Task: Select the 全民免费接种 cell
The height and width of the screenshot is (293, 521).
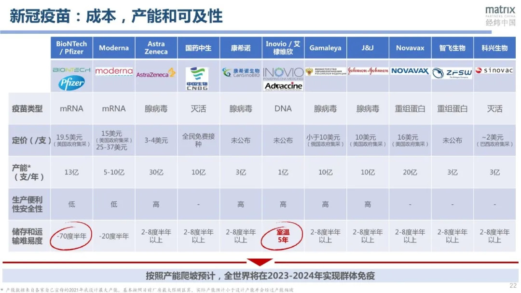Action: pos(198,140)
